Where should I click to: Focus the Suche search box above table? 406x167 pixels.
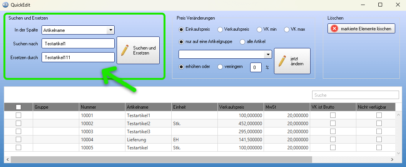[x=355, y=95]
